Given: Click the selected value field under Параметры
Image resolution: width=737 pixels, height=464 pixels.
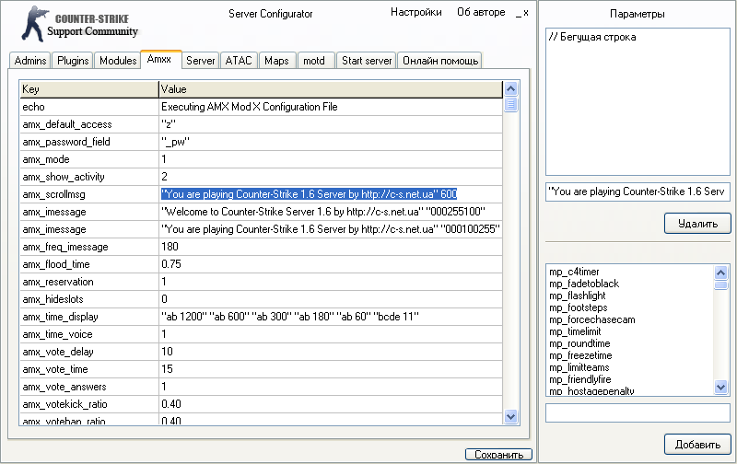Looking at the screenshot, I should [638, 191].
